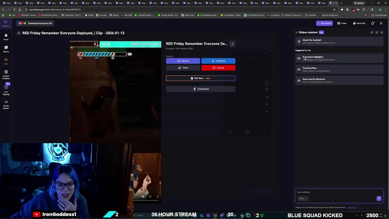The image size is (389, 219).
Task: Enter fullscreen on the clip video
Action: tap(150, 196)
